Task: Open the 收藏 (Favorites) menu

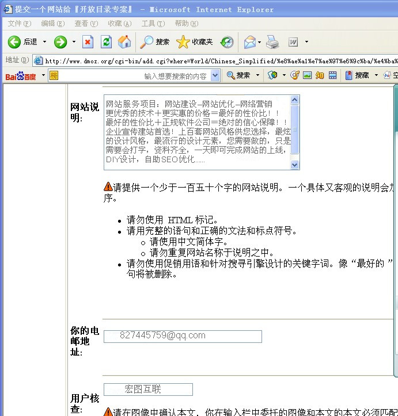Action: 119,24
